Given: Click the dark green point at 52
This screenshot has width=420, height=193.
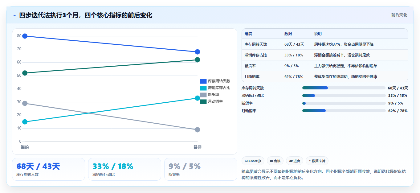Looking at the screenshot, I should point(25,73).
